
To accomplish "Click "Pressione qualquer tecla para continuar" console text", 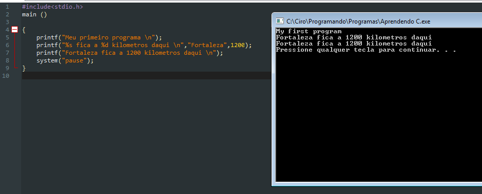I will pyautogui.click(x=355, y=50).
